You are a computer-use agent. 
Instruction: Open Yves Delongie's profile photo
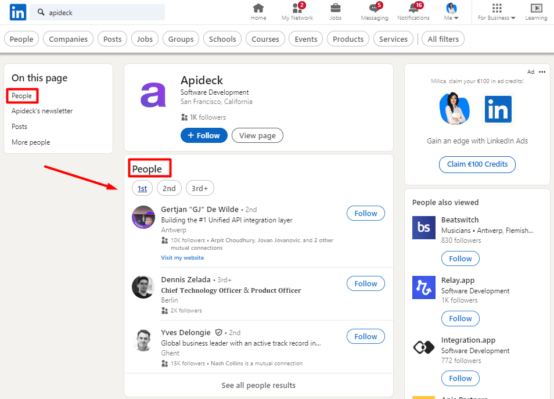143,340
